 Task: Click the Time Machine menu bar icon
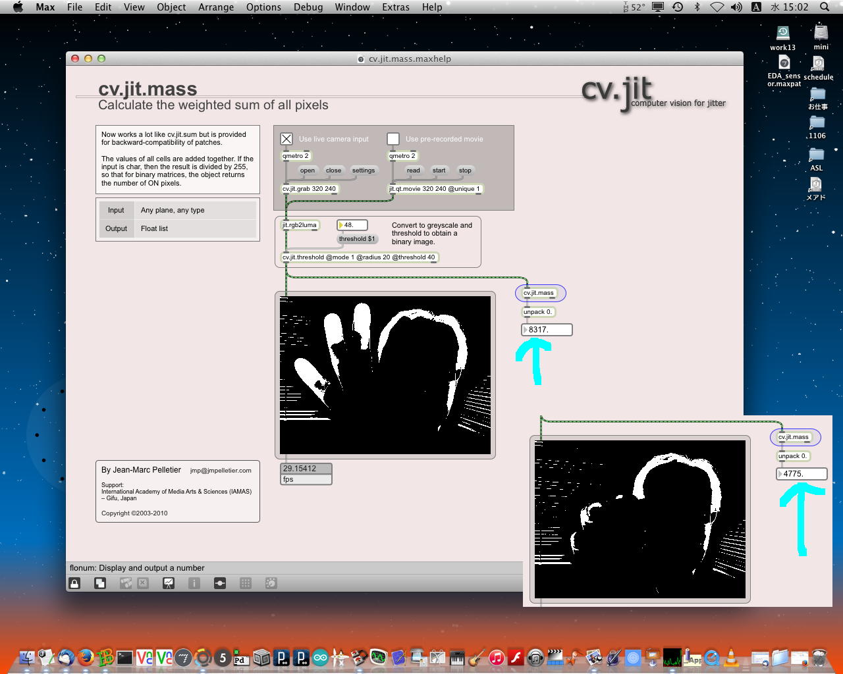[x=678, y=7]
